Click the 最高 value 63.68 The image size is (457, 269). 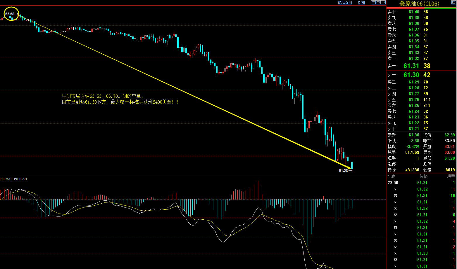(x=450, y=153)
